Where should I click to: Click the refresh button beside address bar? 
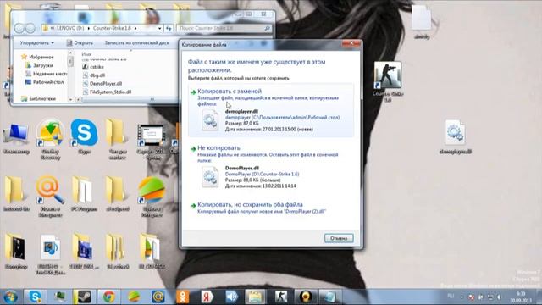point(169,28)
